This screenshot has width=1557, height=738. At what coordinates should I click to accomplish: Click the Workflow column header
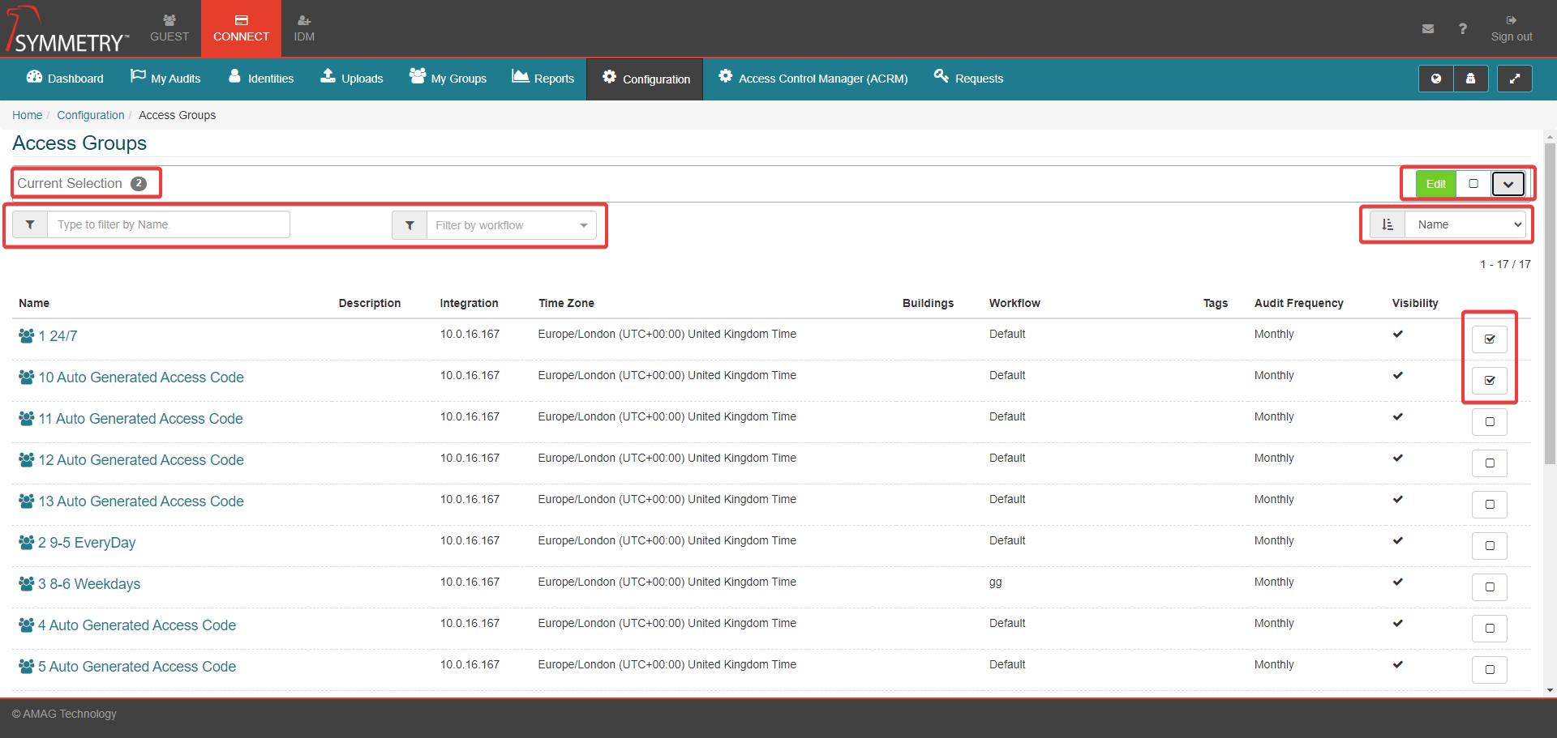tap(1014, 303)
